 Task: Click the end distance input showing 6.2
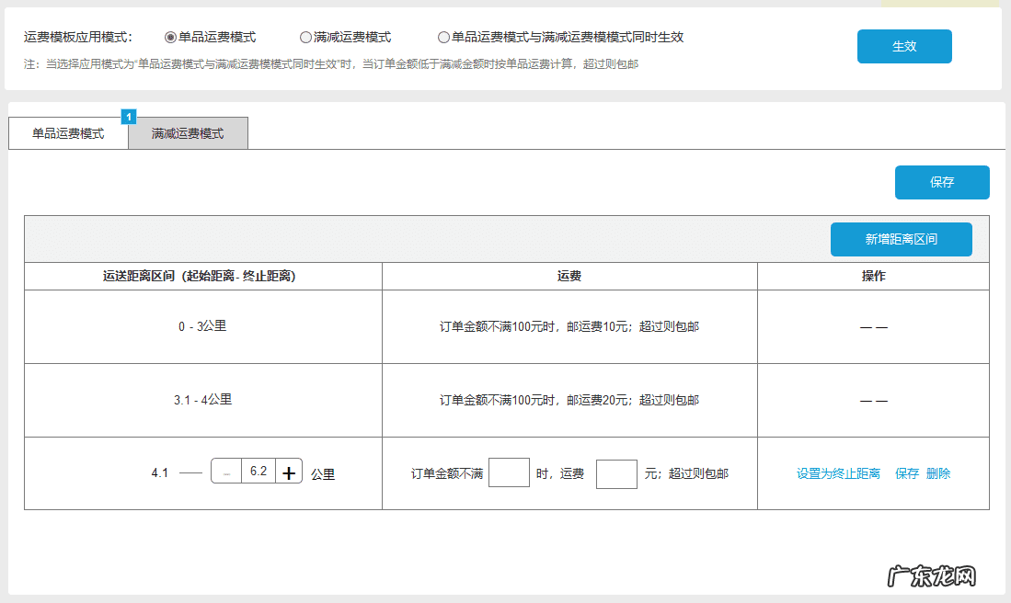[258, 471]
